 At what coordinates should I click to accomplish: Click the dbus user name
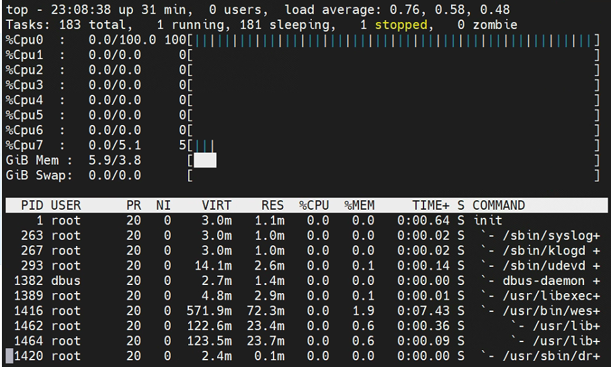66,281
